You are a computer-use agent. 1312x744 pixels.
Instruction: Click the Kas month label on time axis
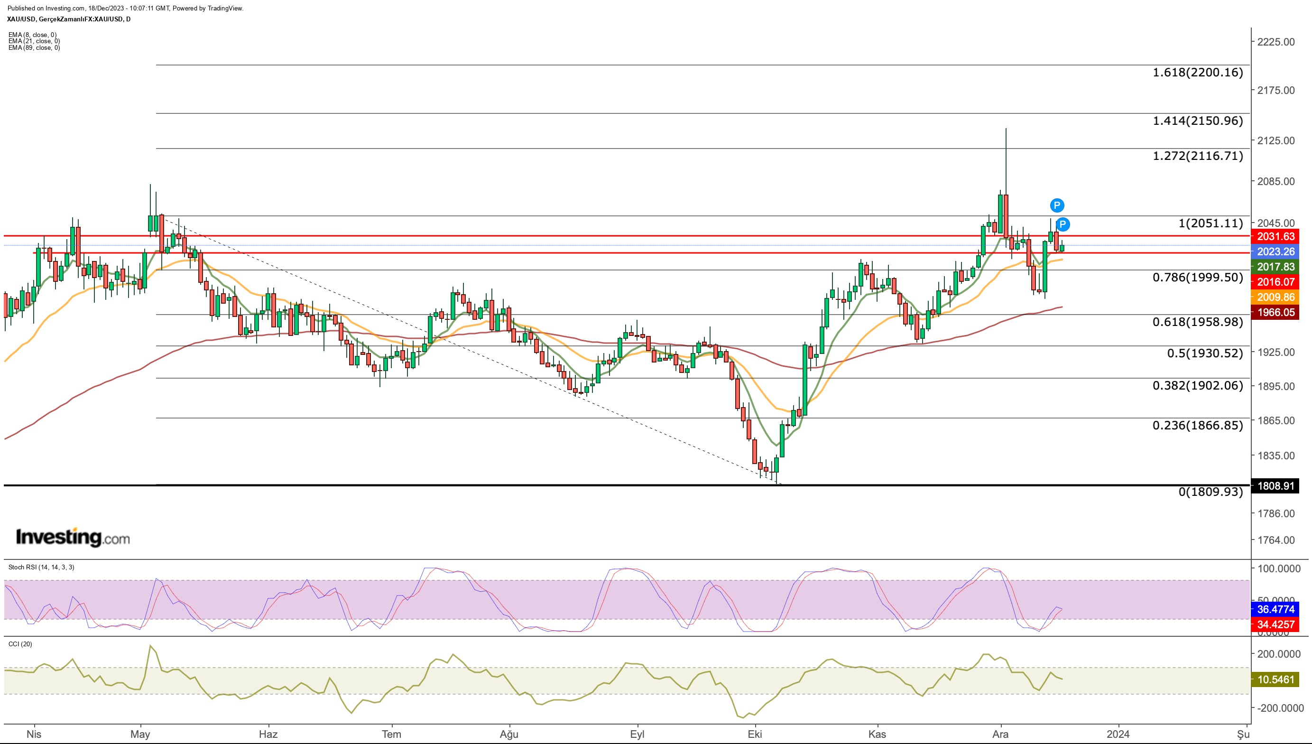(x=878, y=735)
